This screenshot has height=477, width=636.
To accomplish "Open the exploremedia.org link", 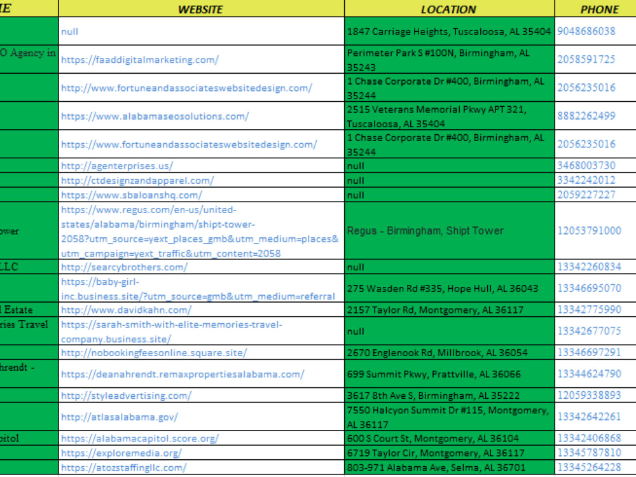I will click(121, 453).
